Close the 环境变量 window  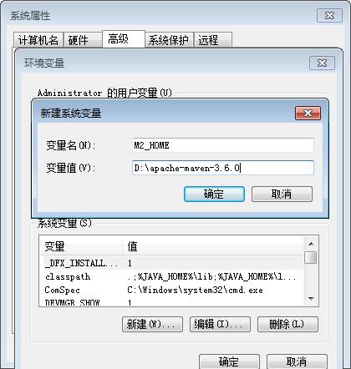322,63
